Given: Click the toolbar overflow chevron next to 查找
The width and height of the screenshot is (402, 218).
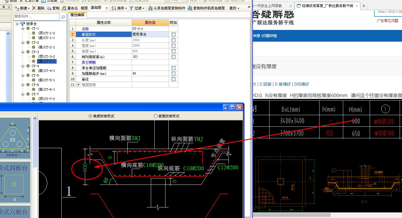Looking at the screenshot, I should point(249,7).
